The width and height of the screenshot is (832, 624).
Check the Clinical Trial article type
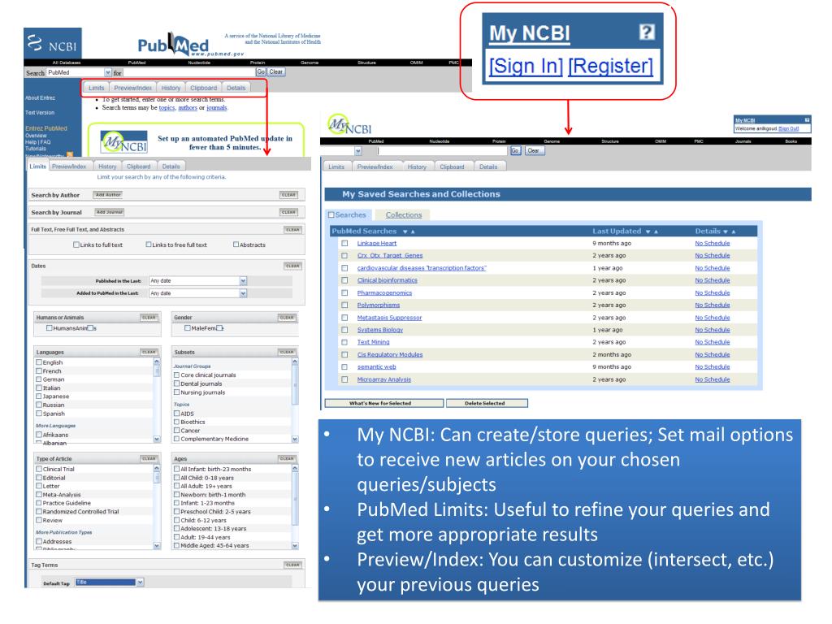click(39, 469)
